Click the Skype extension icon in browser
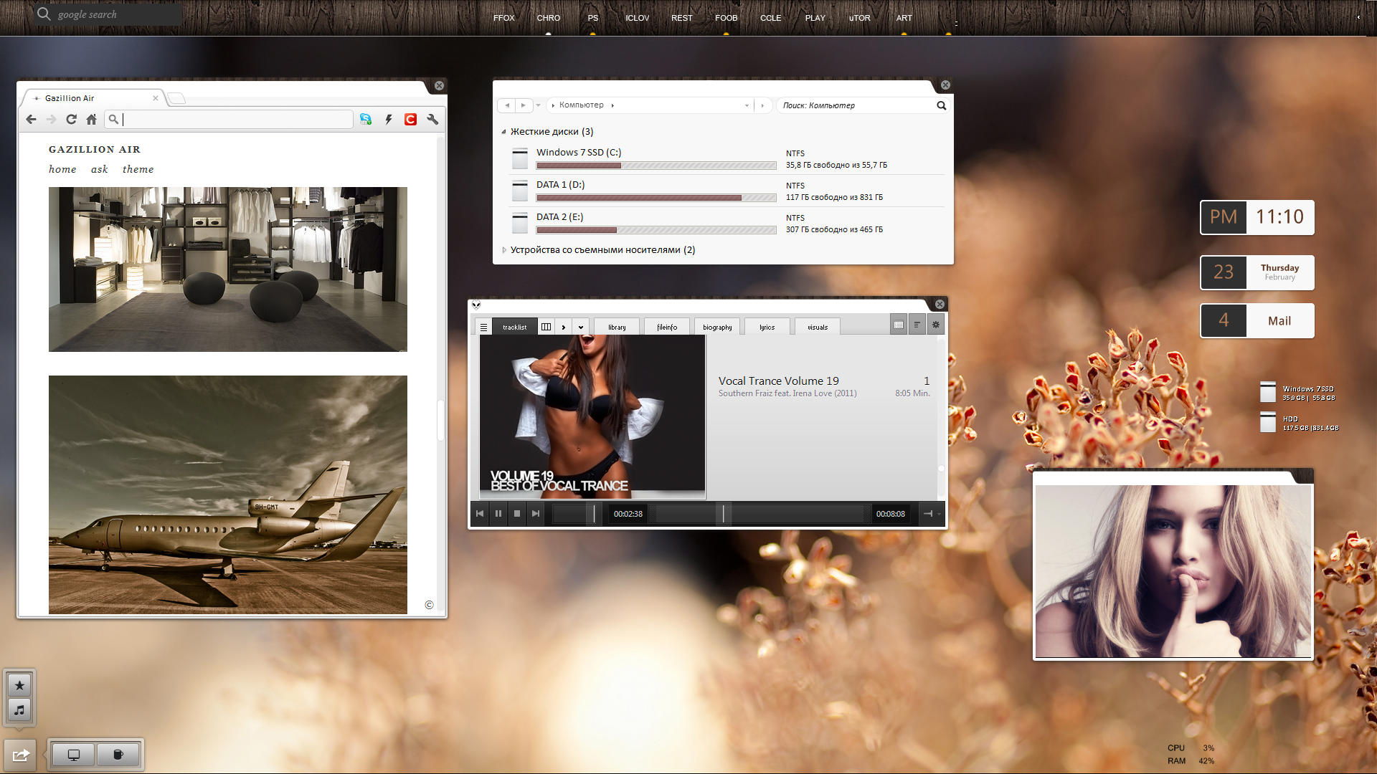The image size is (1377, 774). point(366,120)
